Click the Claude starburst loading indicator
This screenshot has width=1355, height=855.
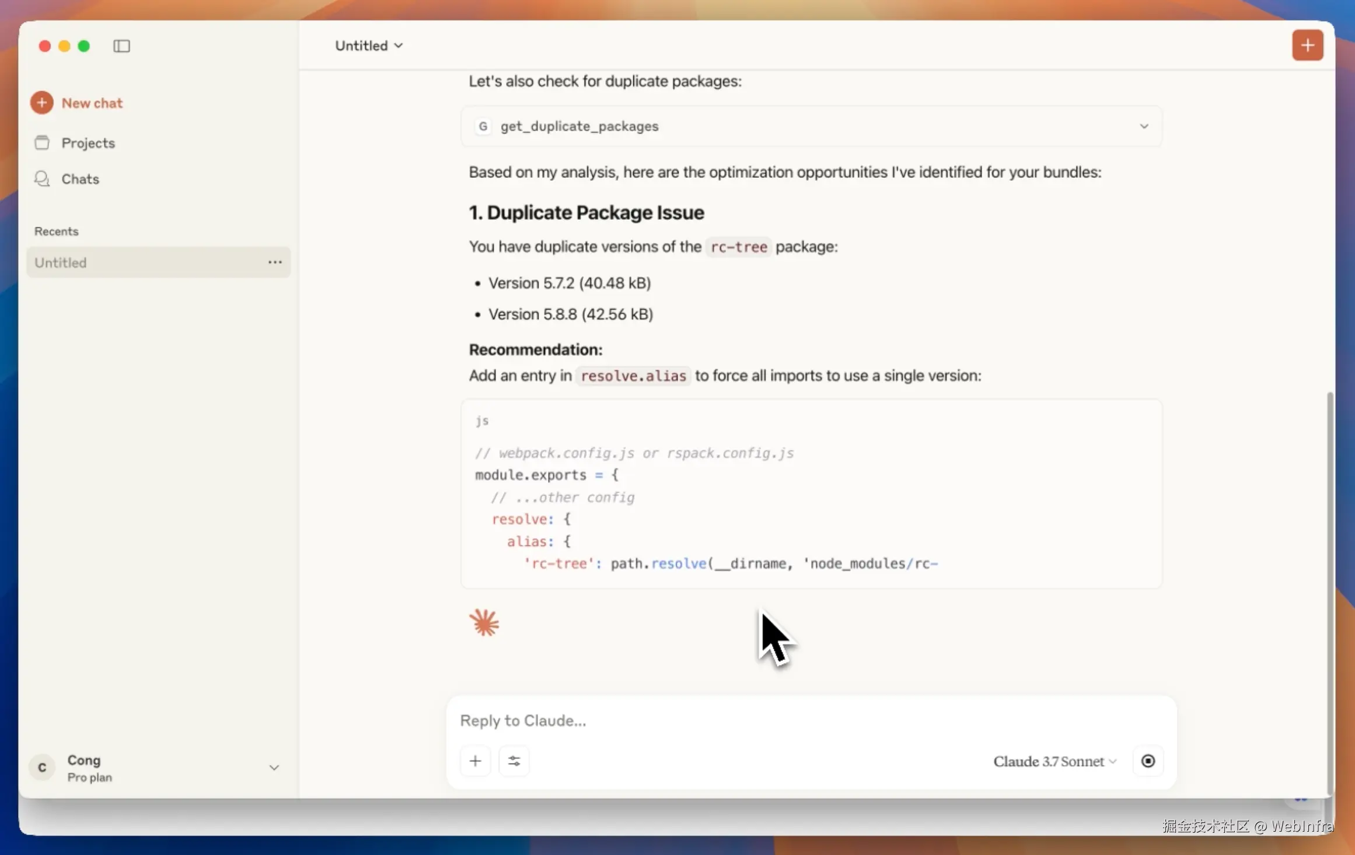485,622
